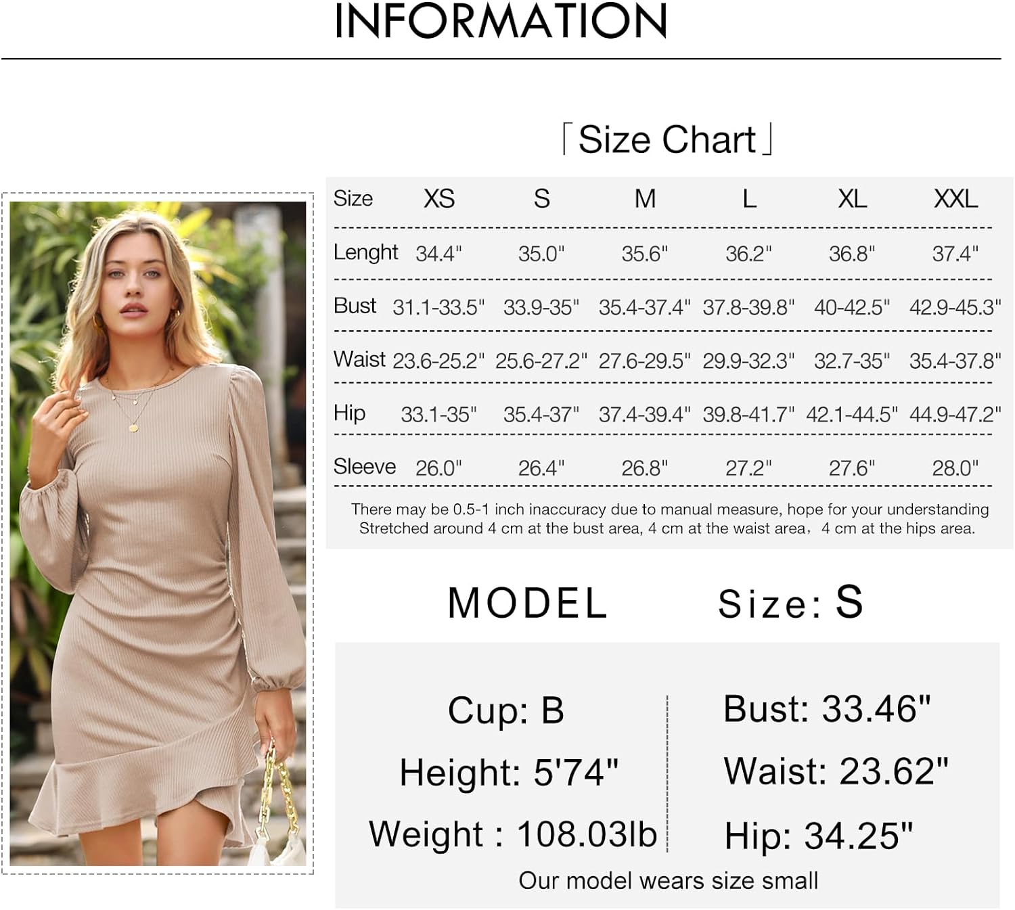1015x910 pixels.
Task: Click the "INFORMATION" heading
Action: click(x=501, y=21)
